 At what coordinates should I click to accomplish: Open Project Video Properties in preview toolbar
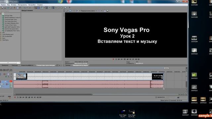pos(67,11)
